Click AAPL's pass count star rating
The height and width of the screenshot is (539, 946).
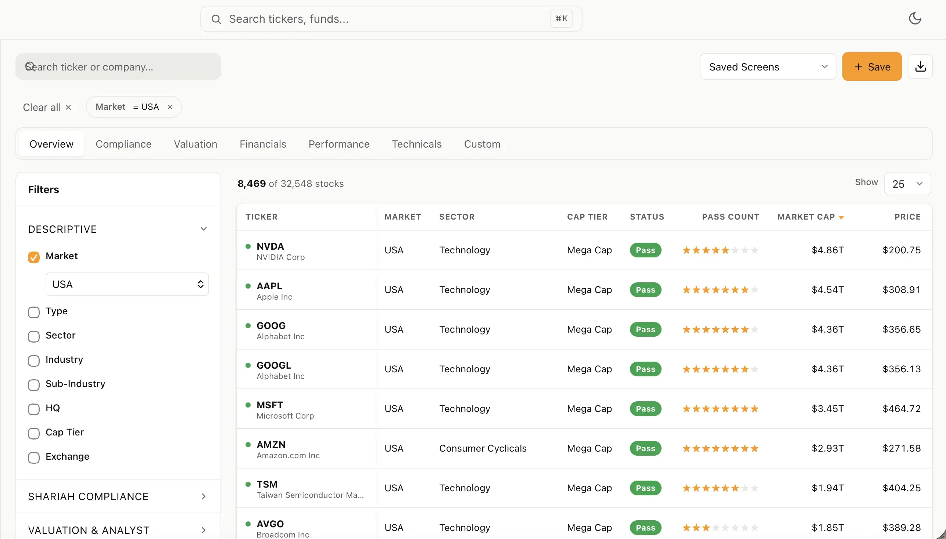click(x=720, y=290)
